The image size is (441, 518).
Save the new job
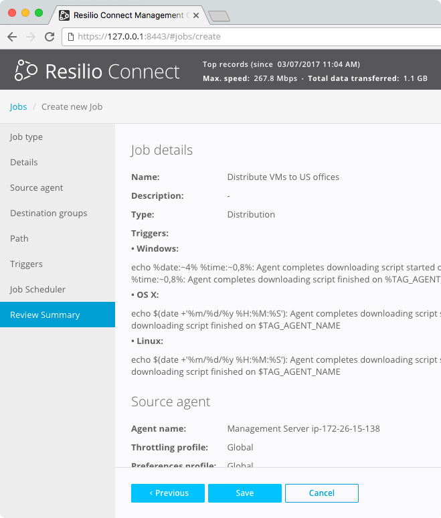pos(245,493)
